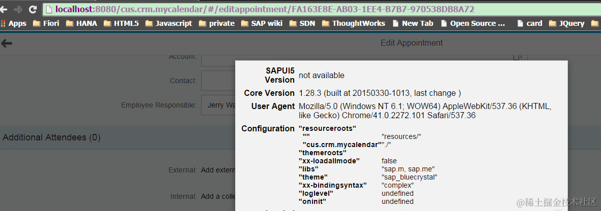Click the "resources/" config value
601x211 pixels.
[402, 136]
